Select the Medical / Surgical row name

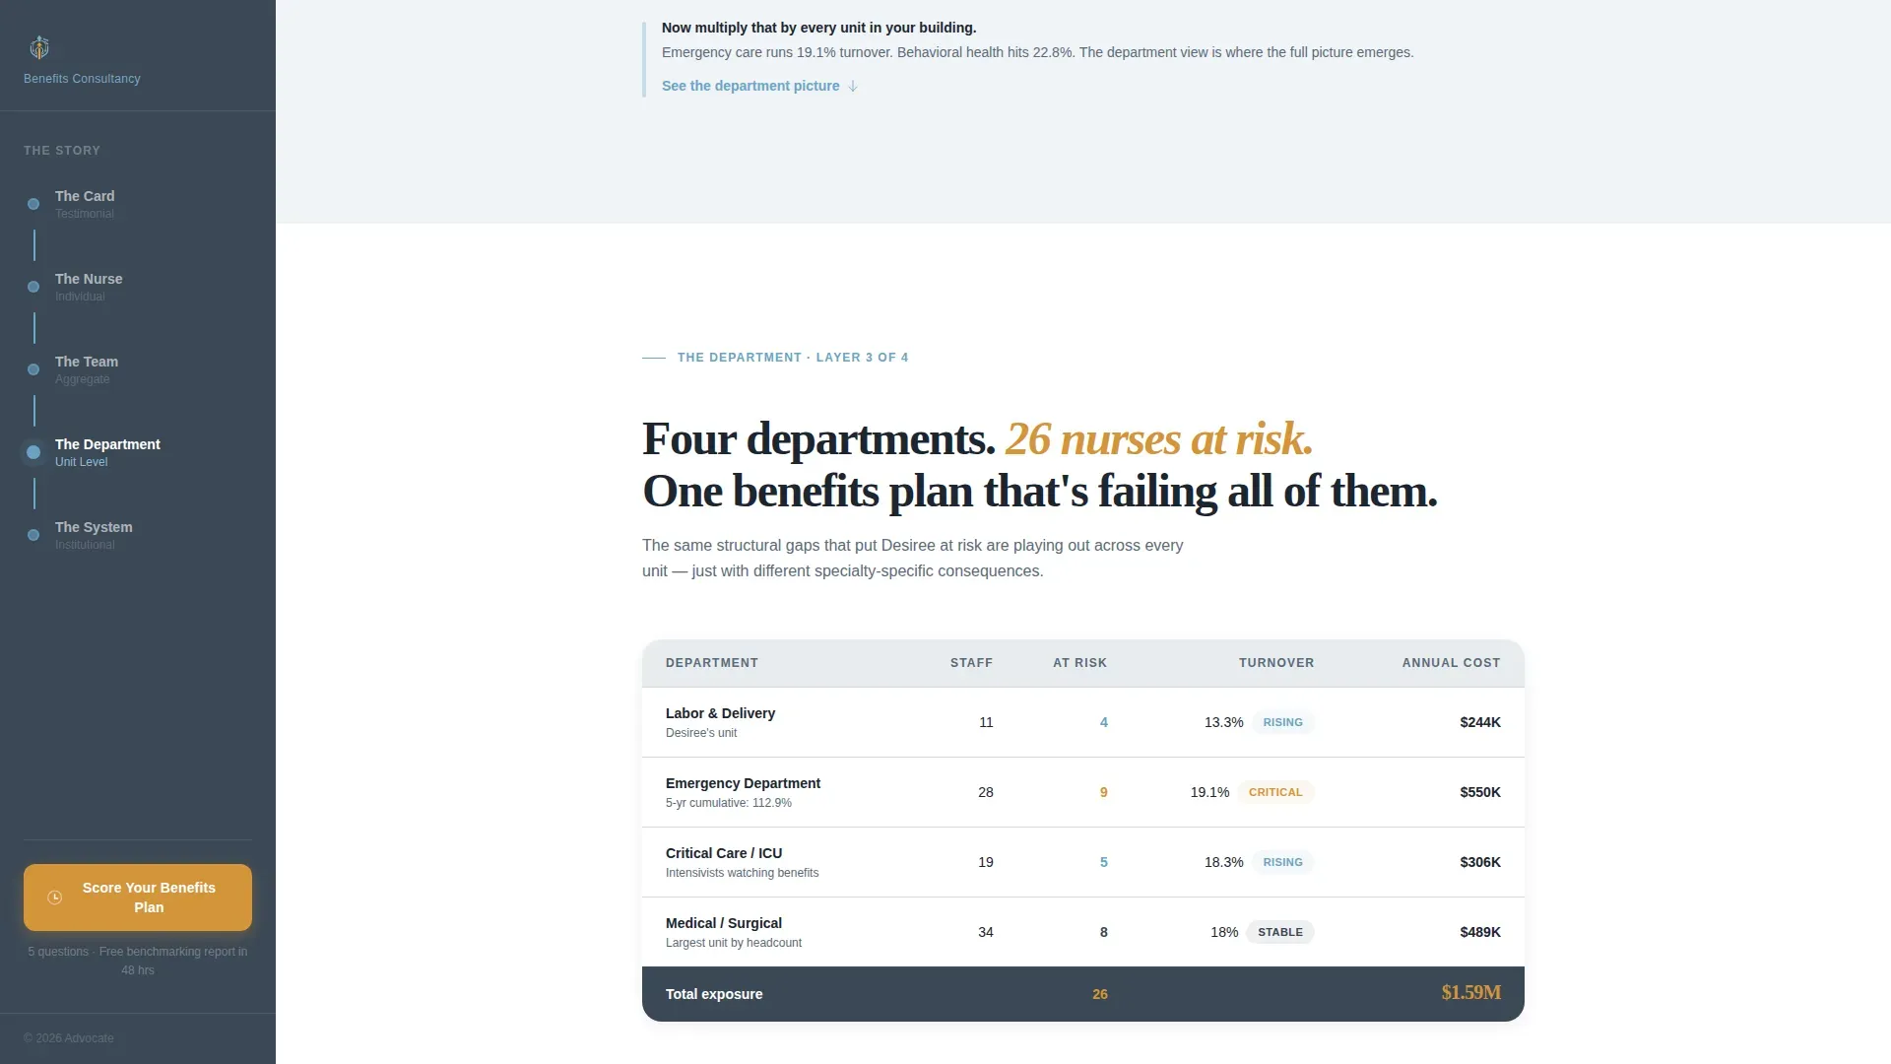[724, 923]
